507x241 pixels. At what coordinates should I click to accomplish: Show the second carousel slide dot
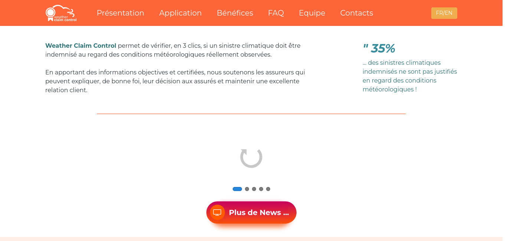(247, 189)
